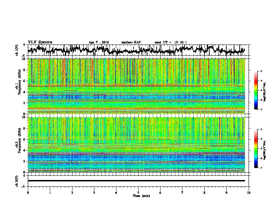Click the "10" tick on the time axis
The height and width of the screenshot is (216, 280).
249,193
